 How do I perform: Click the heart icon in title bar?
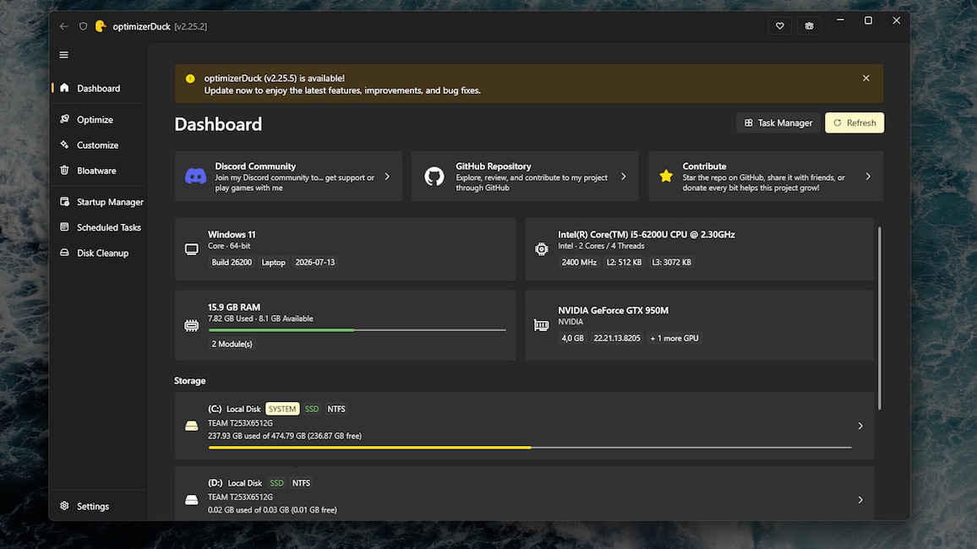point(779,25)
